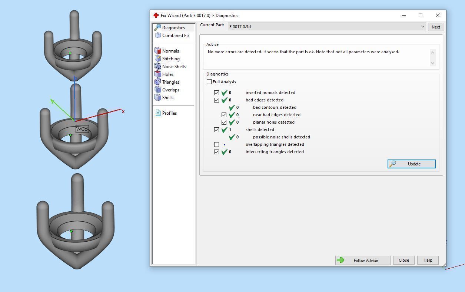This screenshot has height=292, width=465.
Task: Close the Fix Wizard with X
Action: pyautogui.click(x=437, y=15)
